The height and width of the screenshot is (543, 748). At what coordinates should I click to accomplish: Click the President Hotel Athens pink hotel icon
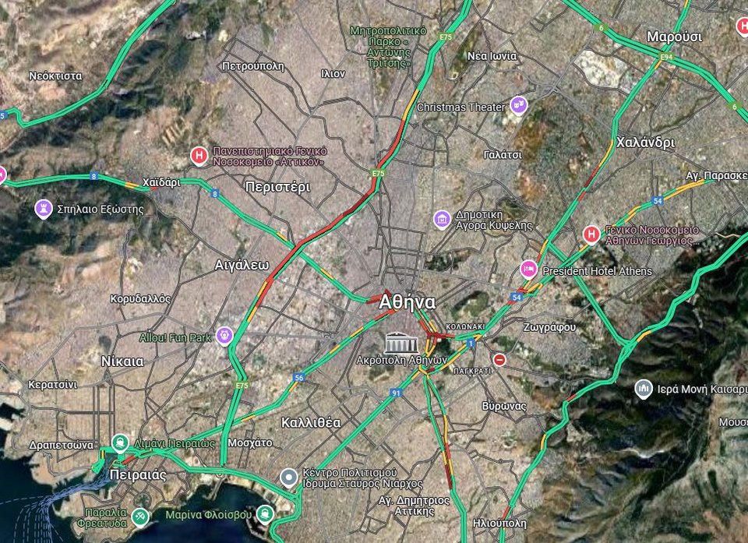point(529,270)
